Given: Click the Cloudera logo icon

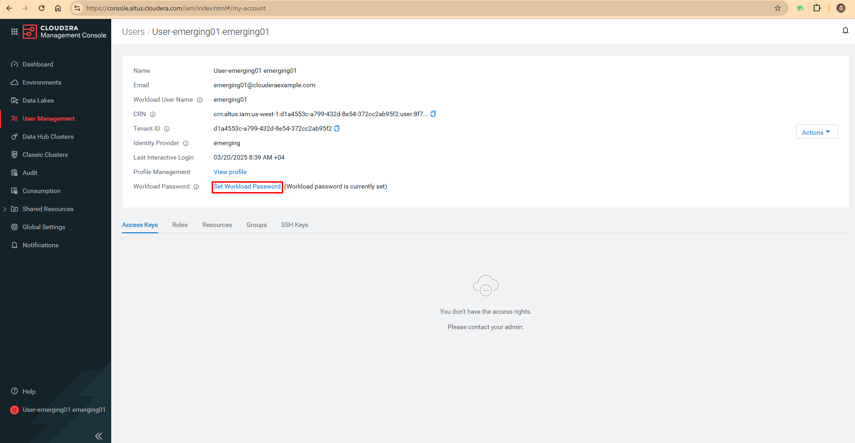Looking at the screenshot, I should coord(29,32).
